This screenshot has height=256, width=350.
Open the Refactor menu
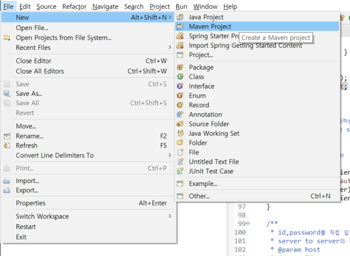pos(74,6)
